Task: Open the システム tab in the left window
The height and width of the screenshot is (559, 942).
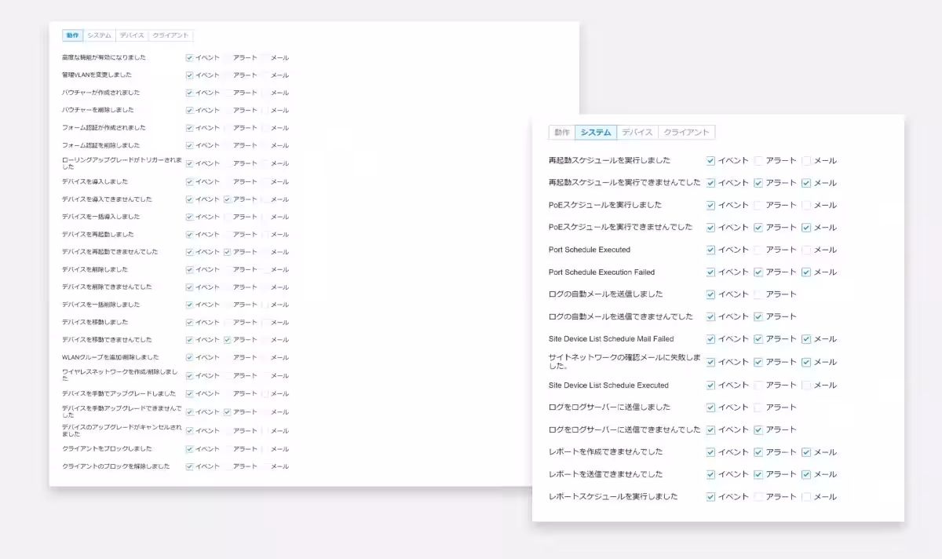Action: (100, 35)
